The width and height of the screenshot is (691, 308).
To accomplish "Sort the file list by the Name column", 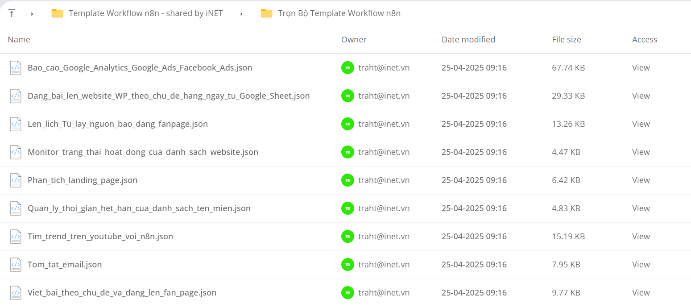I will tap(19, 40).
